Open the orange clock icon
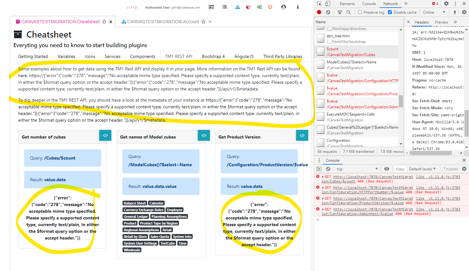Viewport: 469px width, 271px height. tap(270, 7)
